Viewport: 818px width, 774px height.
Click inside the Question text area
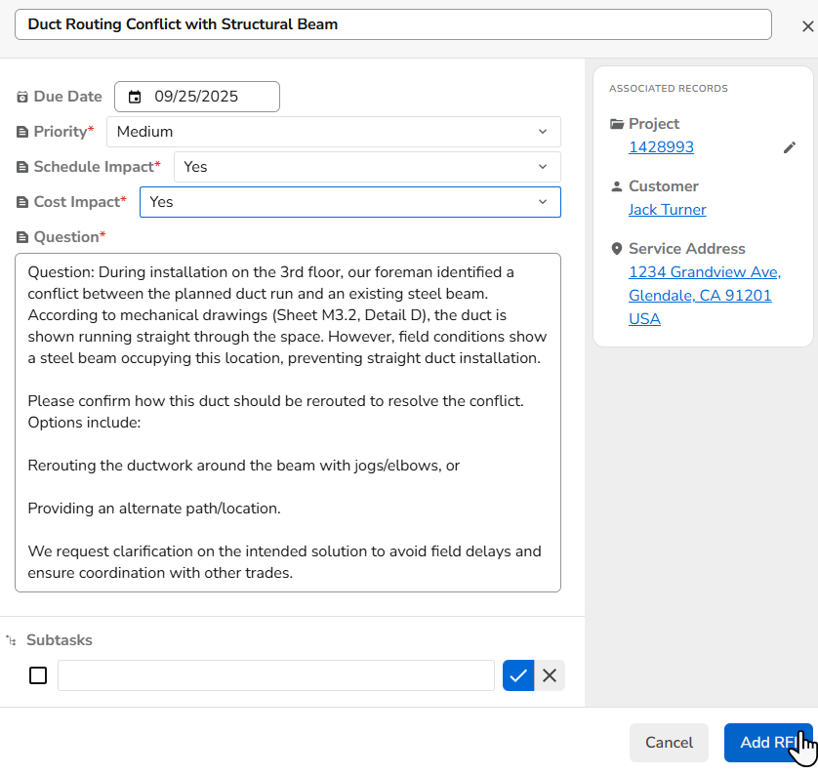288,423
